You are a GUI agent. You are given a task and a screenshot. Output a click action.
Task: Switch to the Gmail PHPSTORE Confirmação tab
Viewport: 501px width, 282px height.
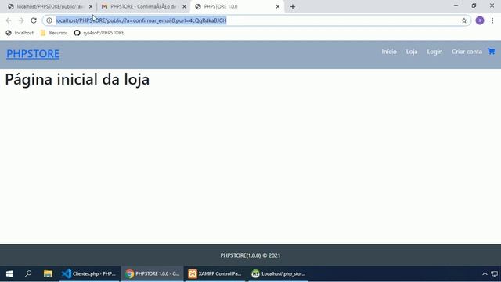[143, 6]
